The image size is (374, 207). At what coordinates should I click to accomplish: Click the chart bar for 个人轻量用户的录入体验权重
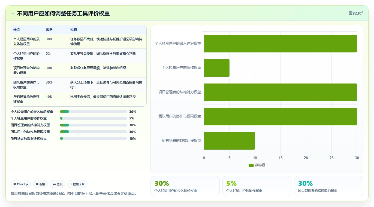[x=280, y=44]
